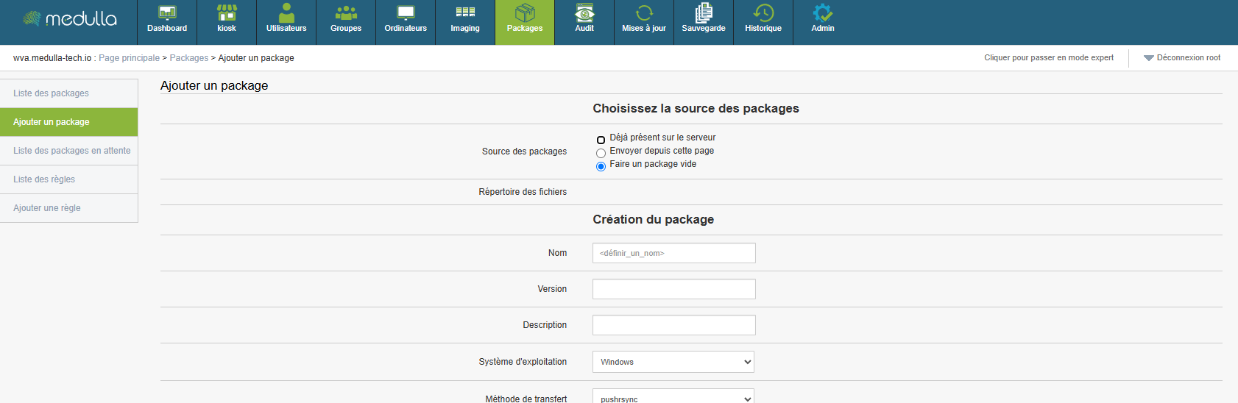1238x403 pixels.
Task: Select 'Envoyer depuis cette page' radio
Action: tap(601, 153)
